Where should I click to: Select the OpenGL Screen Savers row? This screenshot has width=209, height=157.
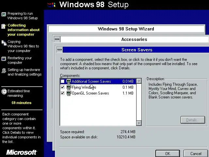(x=98, y=93)
